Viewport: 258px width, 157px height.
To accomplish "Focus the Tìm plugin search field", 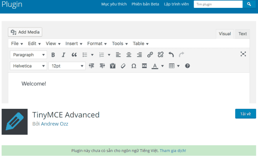I will tap(218, 4).
